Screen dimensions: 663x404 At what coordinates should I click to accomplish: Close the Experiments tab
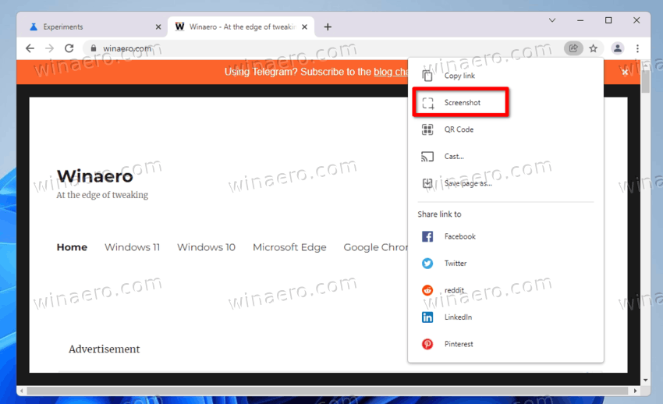[x=158, y=27]
